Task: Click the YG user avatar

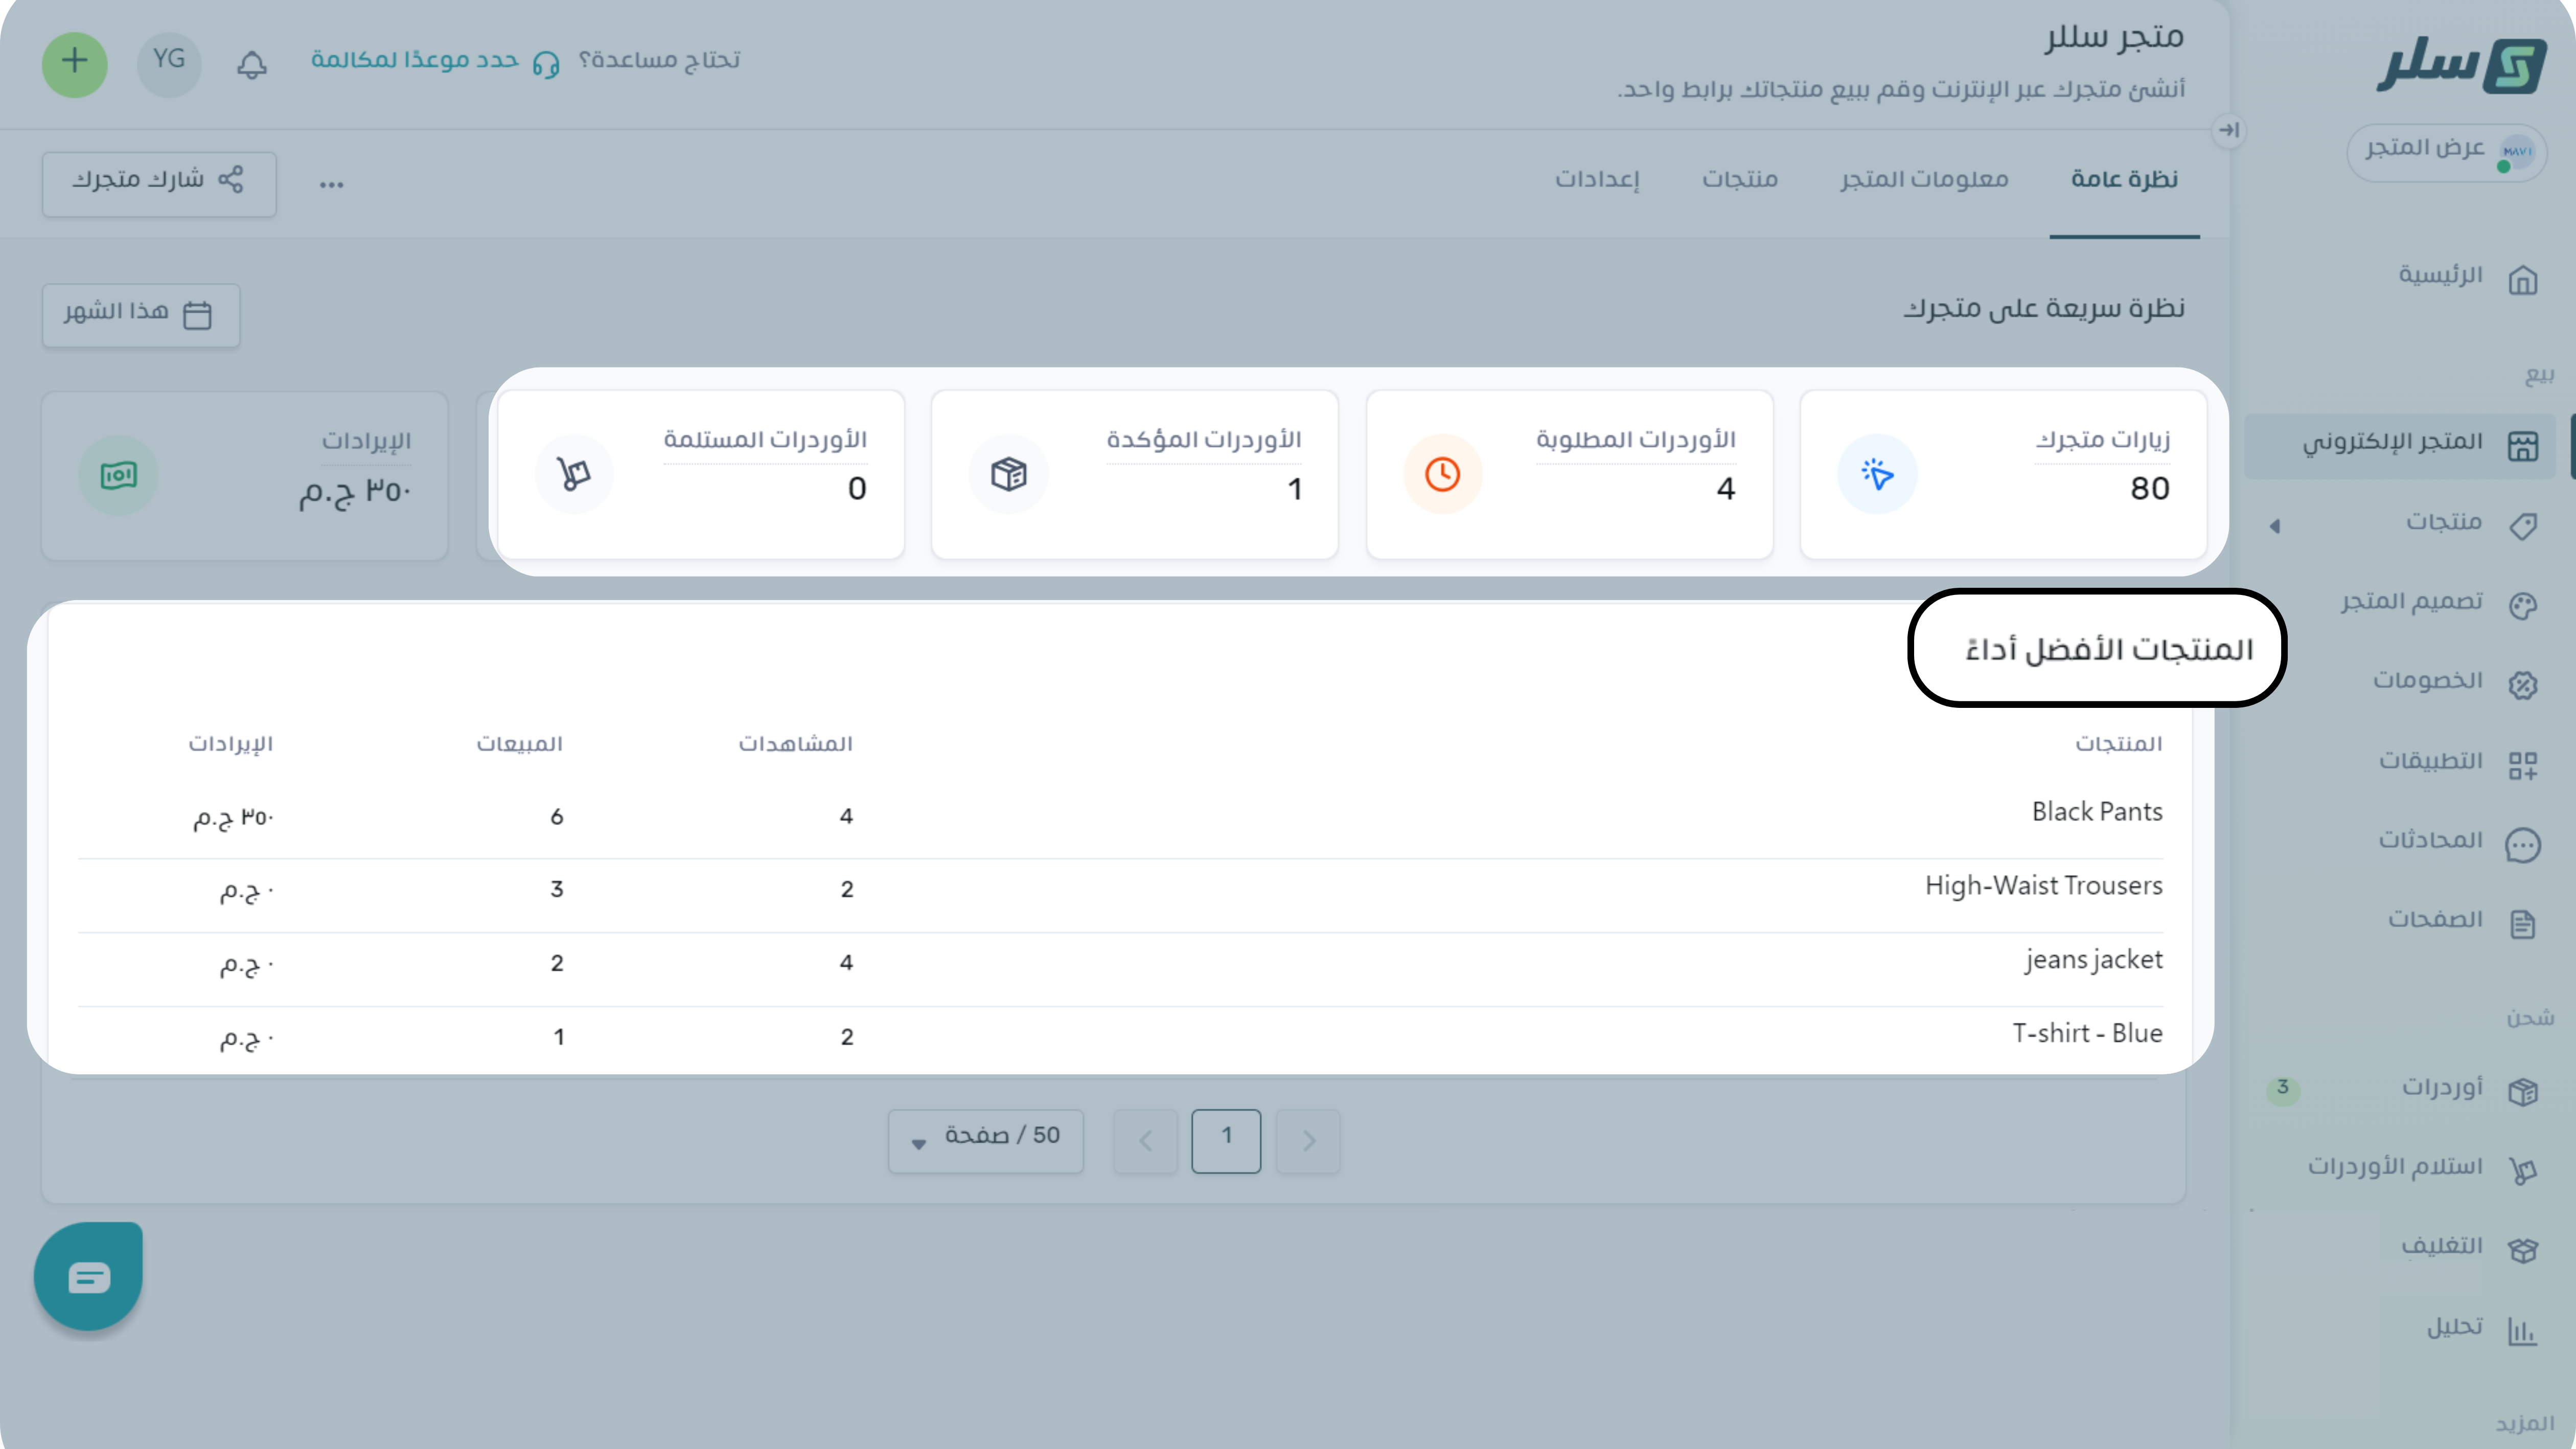Action: [169, 62]
